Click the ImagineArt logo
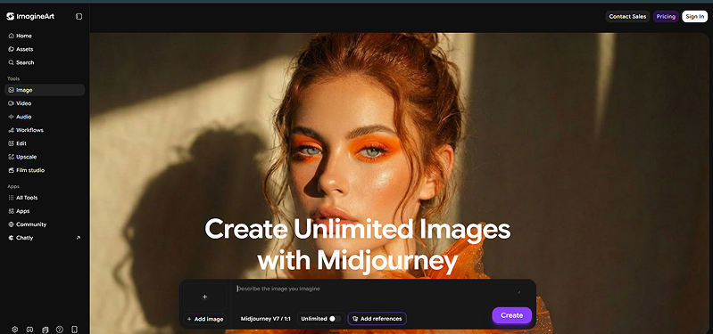 click(30, 16)
